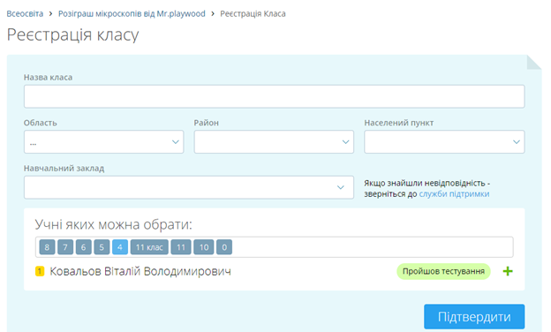The width and height of the screenshot is (551, 332).
Task: Open the Район dropdown
Action: [274, 142]
